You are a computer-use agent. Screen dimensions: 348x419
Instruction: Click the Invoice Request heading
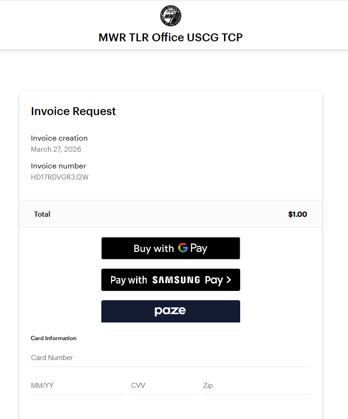(x=73, y=111)
